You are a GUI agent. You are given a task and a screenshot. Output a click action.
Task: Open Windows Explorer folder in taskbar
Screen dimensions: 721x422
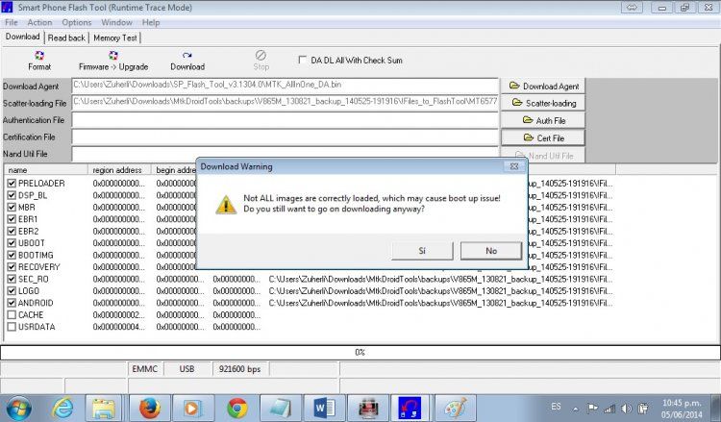pos(104,408)
